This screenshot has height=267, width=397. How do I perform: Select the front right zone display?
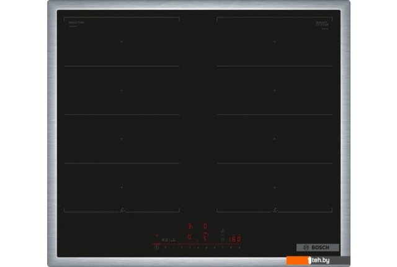pyautogui.click(x=206, y=237)
